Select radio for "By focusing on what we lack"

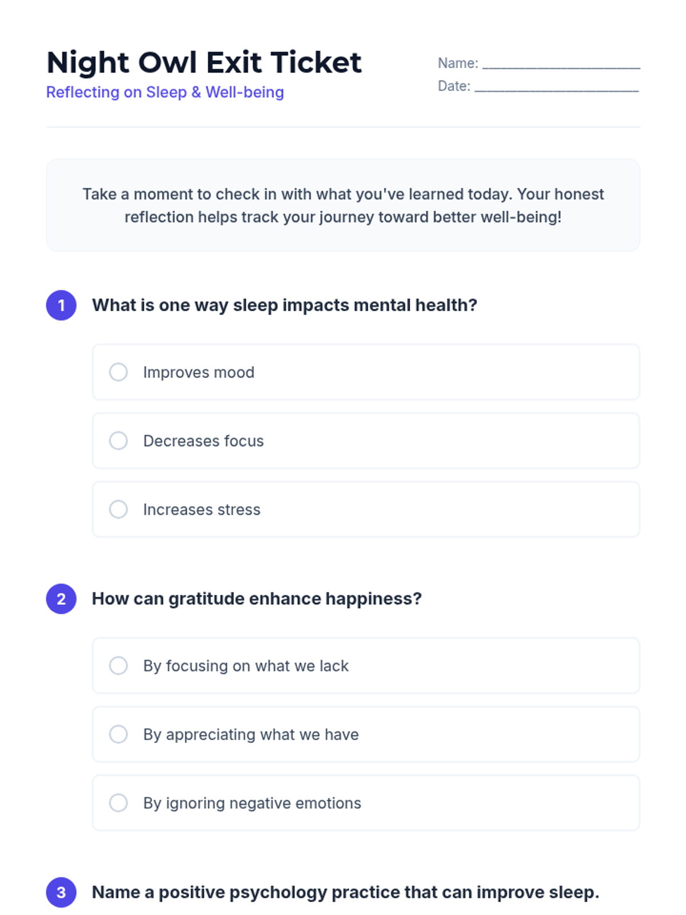[x=118, y=666]
